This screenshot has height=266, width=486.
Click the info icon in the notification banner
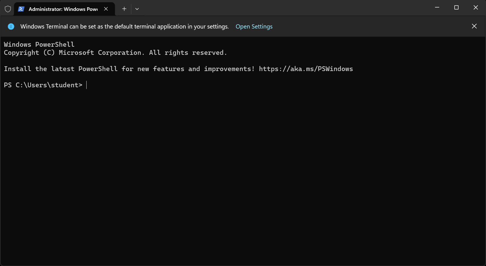coord(11,26)
